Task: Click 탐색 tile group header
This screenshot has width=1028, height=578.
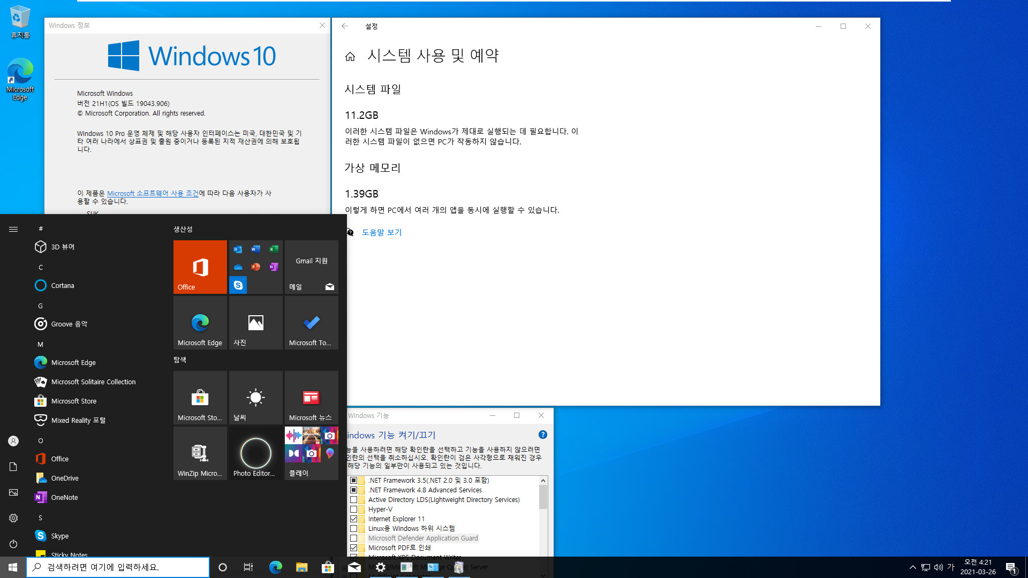Action: (x=180, y=360)
